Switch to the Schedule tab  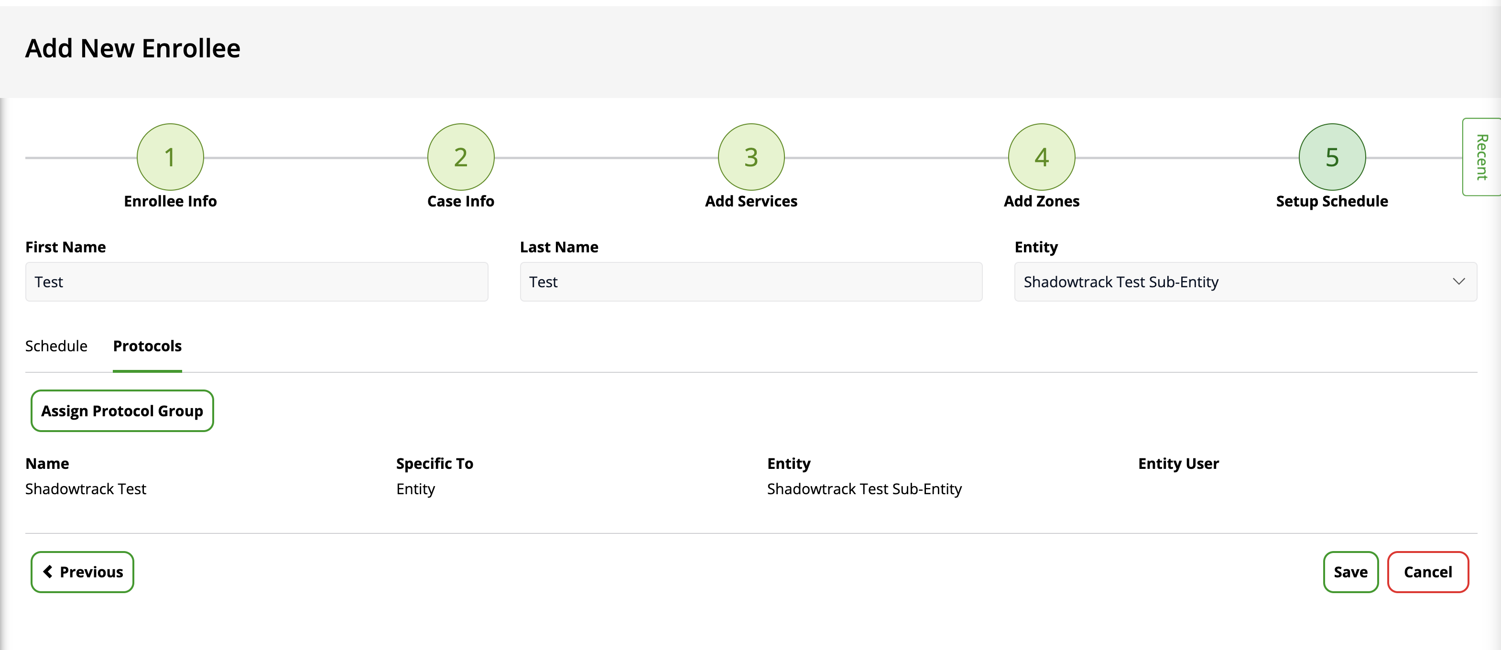tap(56, 346)
